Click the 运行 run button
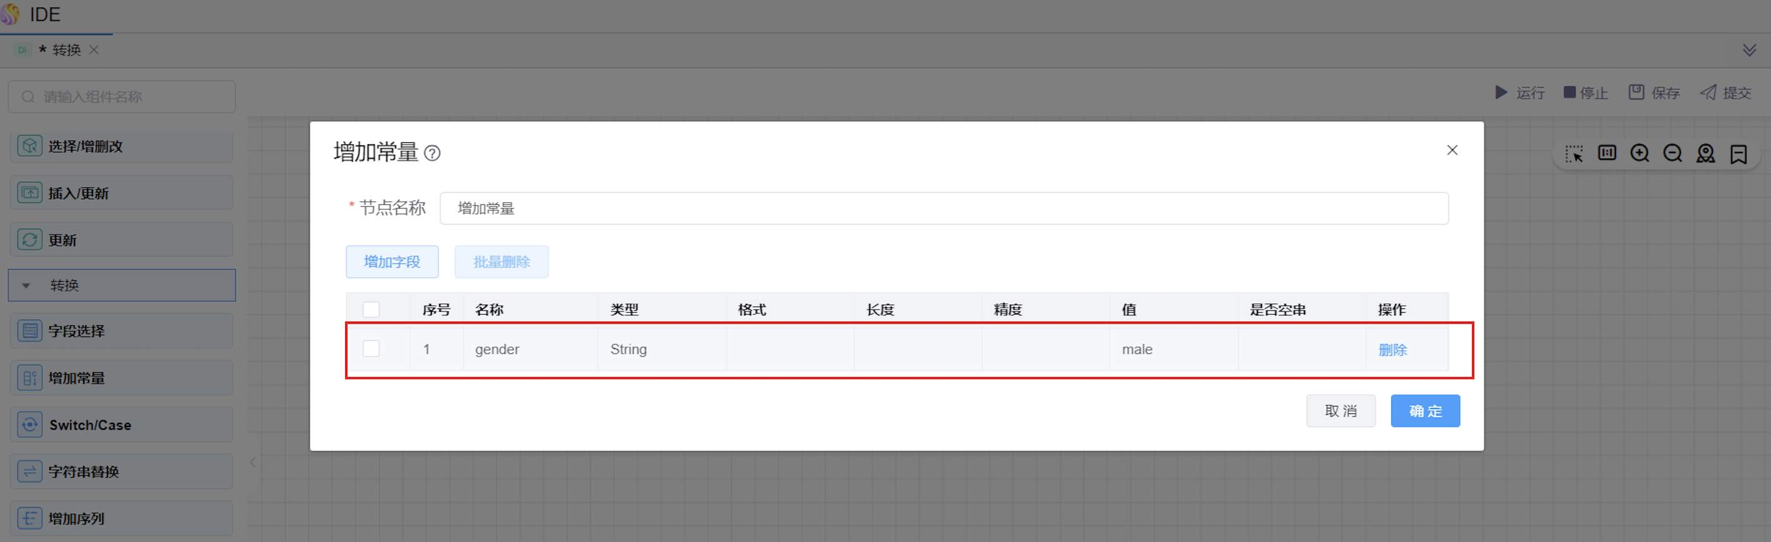1771x542 pixels. click(x=1520, y=92)
